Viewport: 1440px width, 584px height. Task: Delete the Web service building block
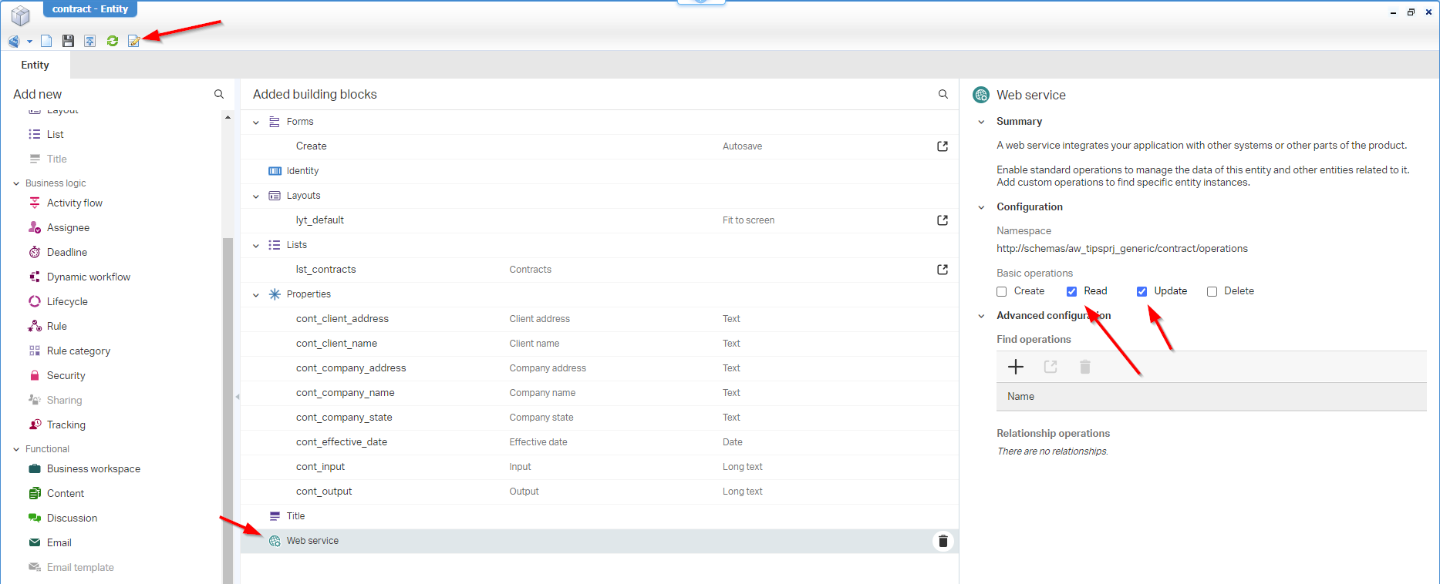click(x=943, y=541)
